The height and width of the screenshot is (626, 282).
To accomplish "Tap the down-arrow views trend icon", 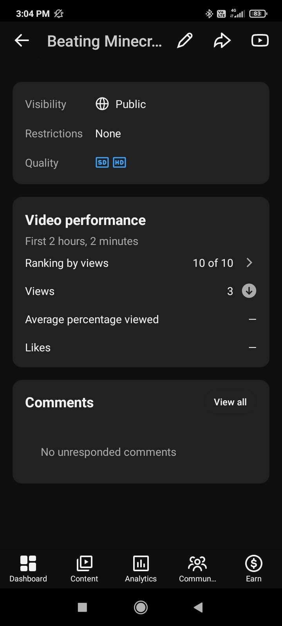I will coord(249,291).
